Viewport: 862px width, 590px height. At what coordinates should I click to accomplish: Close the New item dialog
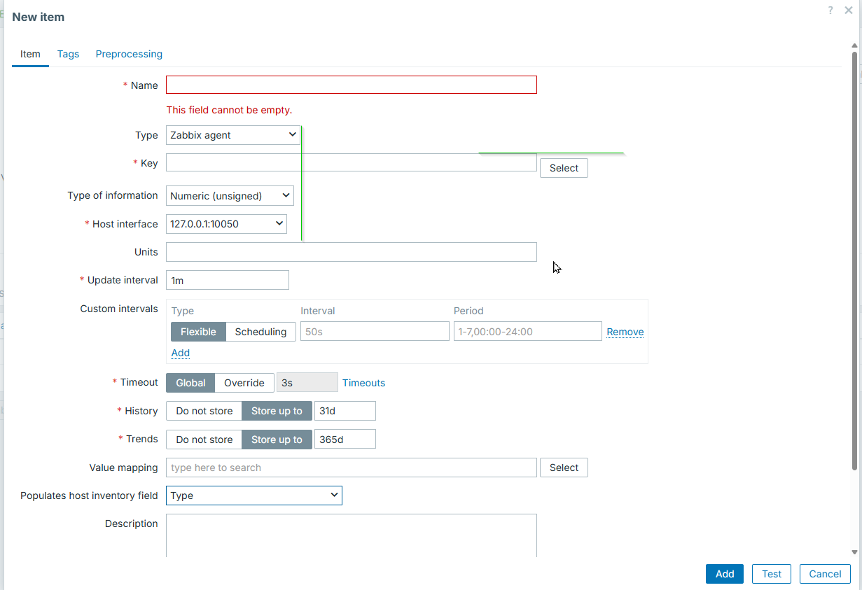(849, 10)
